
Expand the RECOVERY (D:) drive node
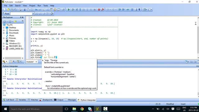click(x=4, y=46)
